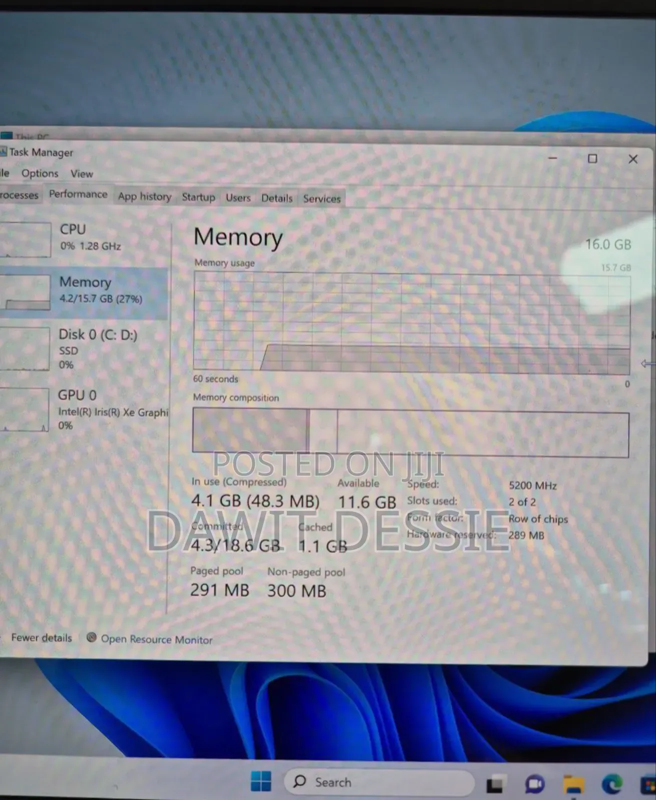656x800 pixels.
Task: Launch Microsoft Edge from taskbar
Action: 611,784
